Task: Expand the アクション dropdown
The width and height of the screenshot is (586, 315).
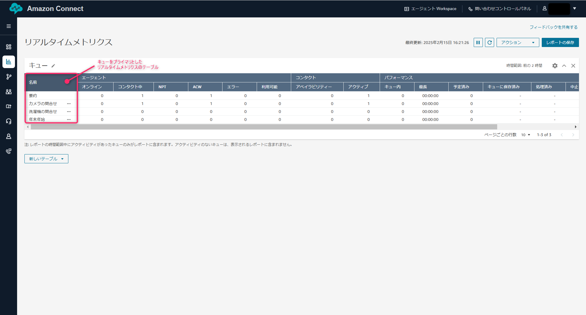Action: (518, 42)
